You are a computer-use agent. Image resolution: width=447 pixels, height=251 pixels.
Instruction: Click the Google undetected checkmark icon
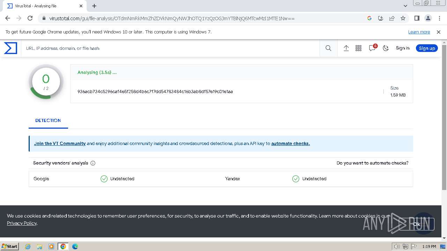104,179
